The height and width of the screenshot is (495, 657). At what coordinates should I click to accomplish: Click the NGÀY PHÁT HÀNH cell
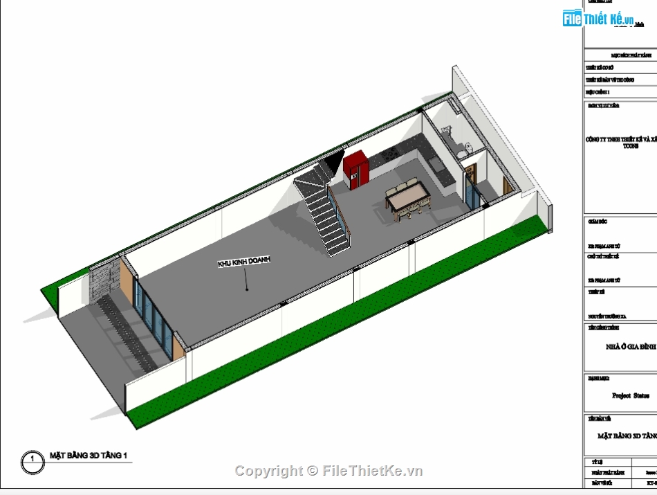click(608, 473)
